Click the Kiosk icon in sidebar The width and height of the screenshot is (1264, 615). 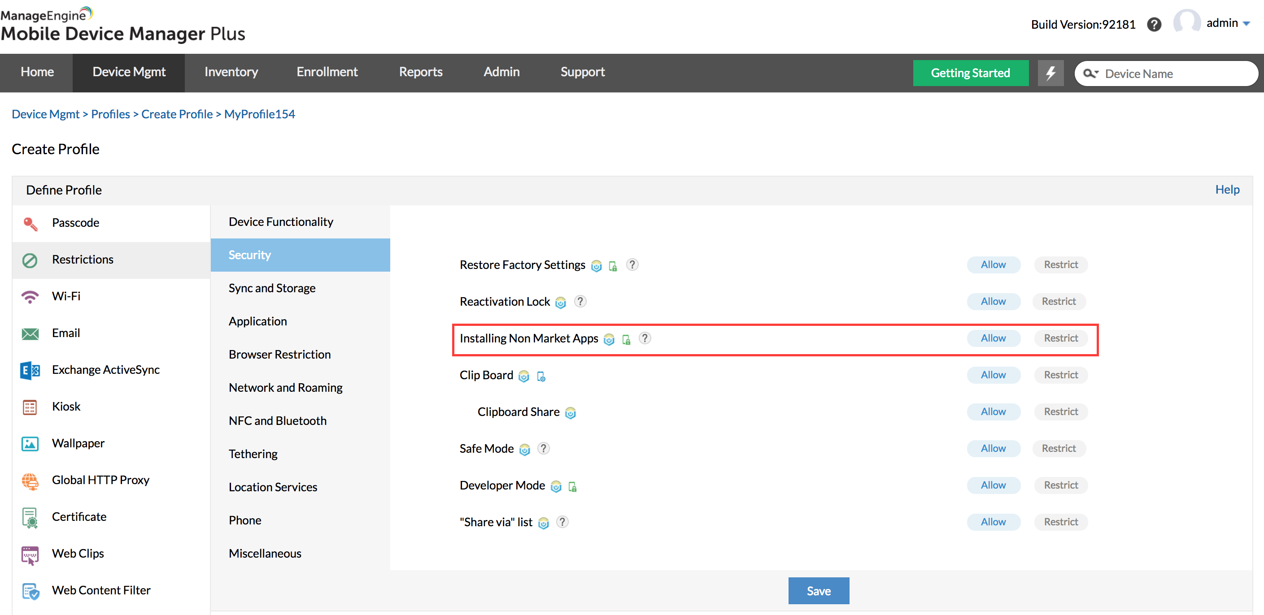pos(30,407)
